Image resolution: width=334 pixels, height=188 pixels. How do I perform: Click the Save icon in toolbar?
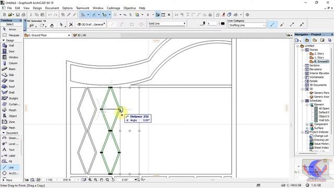point(18,15)
